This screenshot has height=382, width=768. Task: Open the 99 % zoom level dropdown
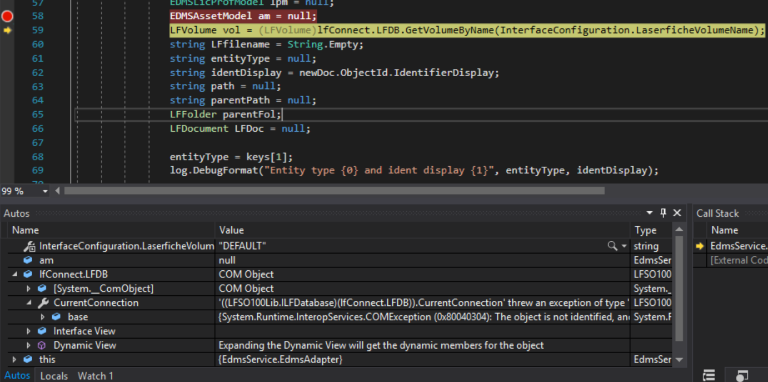(45, 191)
